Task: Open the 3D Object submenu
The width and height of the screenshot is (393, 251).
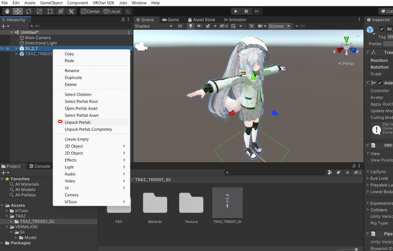Action: (91, 146)
